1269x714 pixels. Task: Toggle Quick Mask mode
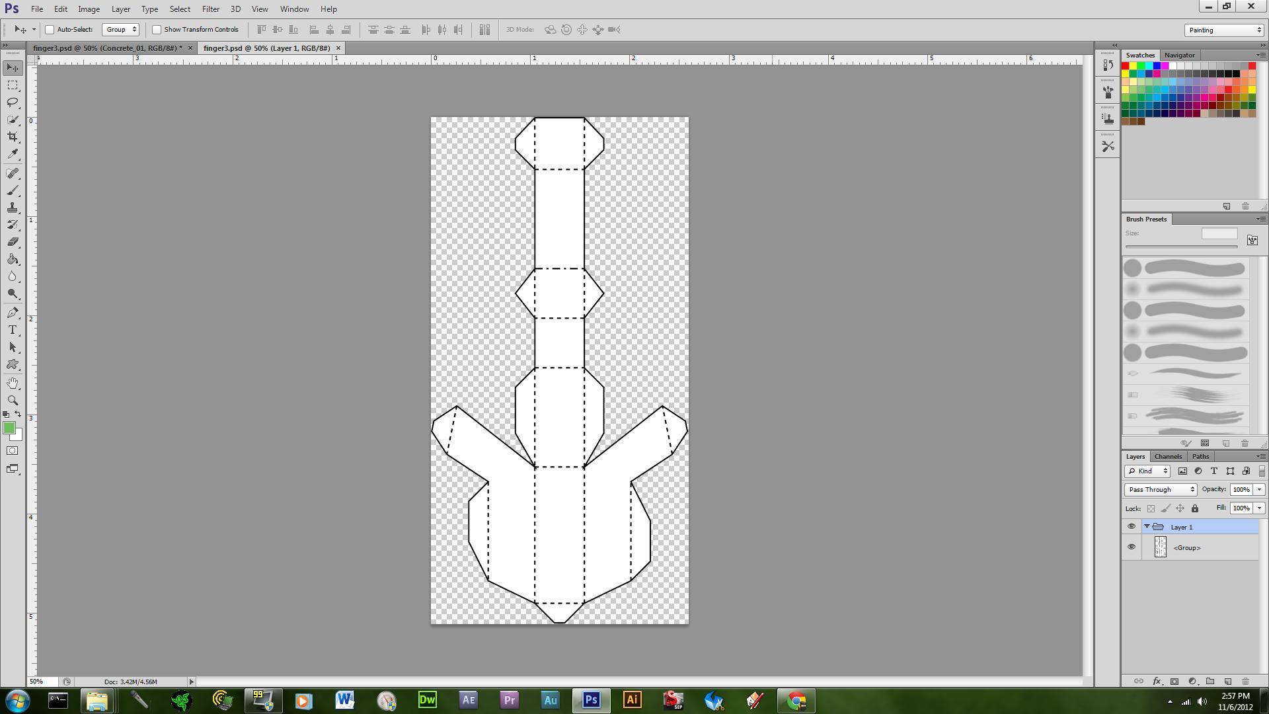13,451
